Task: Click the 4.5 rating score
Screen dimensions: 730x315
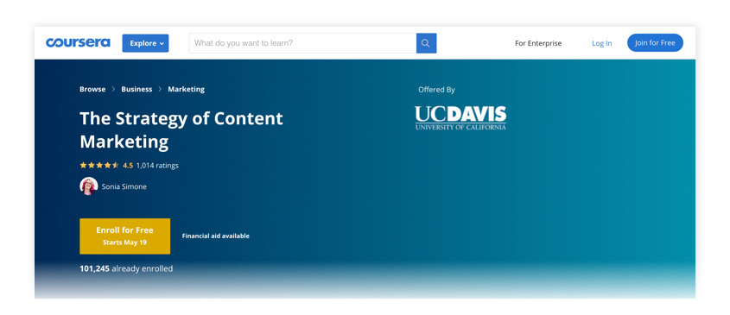Action: click(x=128, y=165)
